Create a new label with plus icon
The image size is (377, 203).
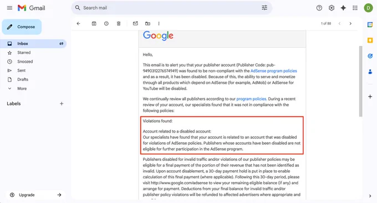[62, 104]
